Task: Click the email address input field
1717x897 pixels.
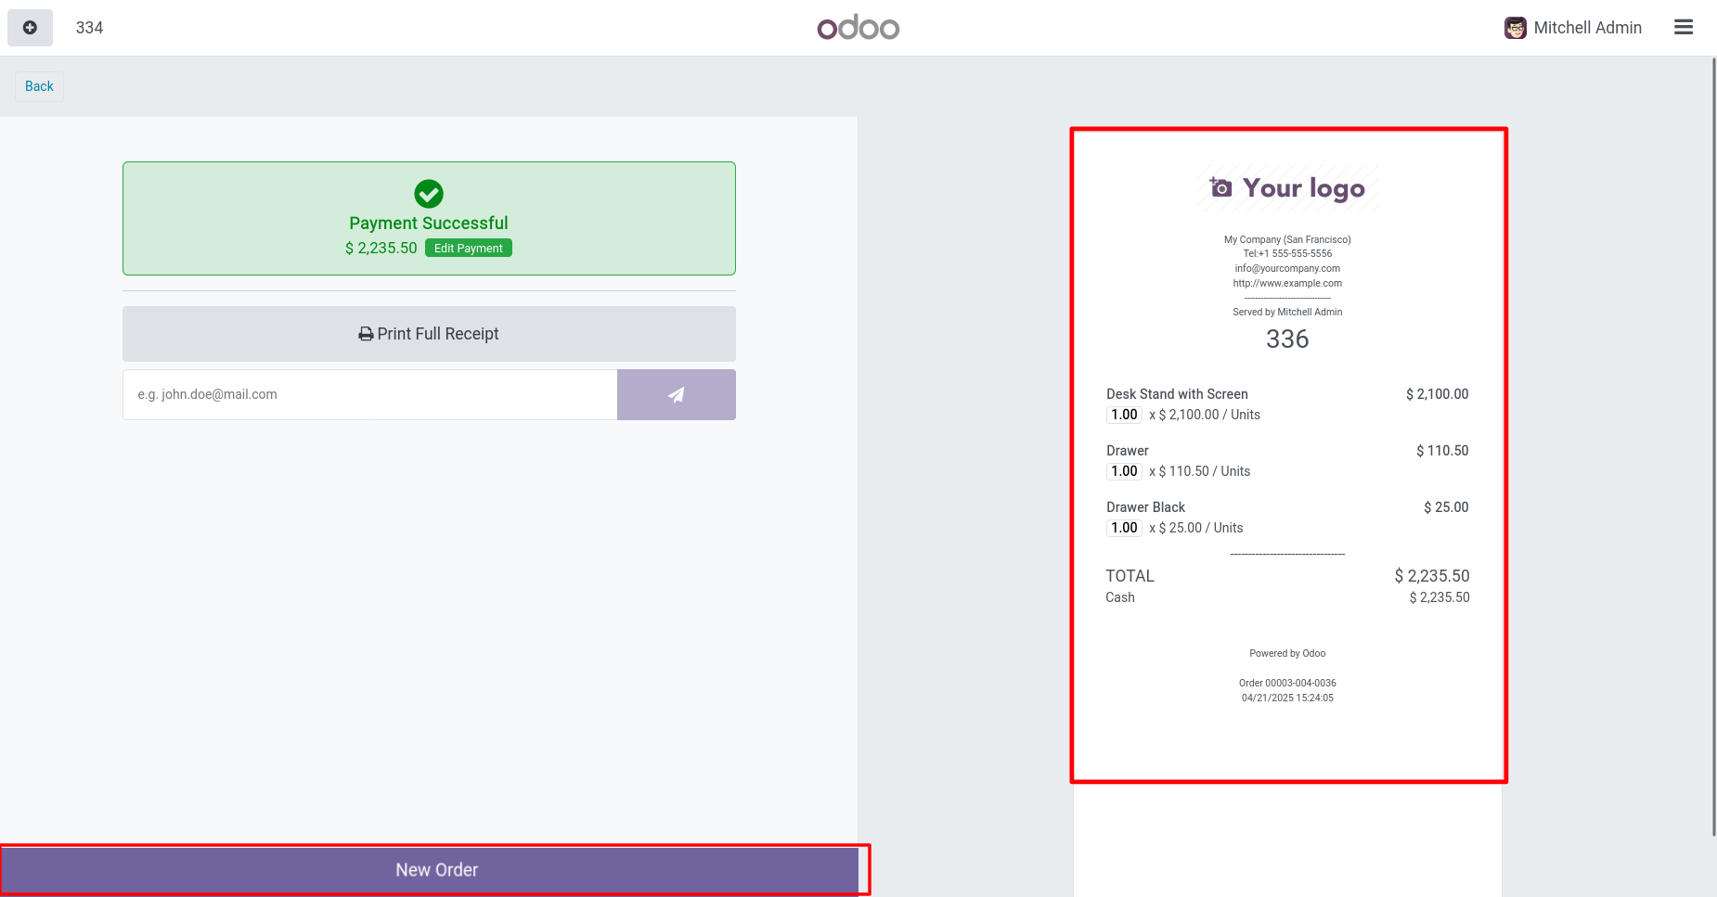Action: (369, 394)
